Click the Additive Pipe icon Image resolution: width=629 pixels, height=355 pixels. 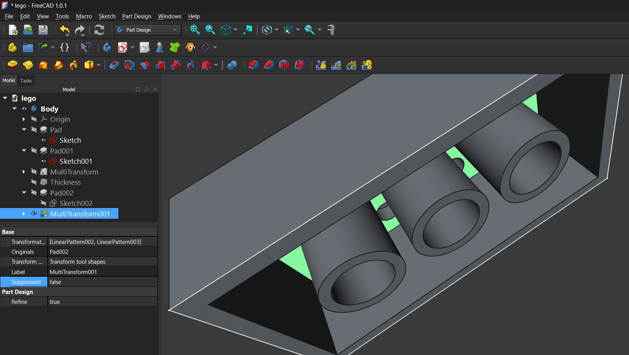pyautogui.click(x=58, y=65)
